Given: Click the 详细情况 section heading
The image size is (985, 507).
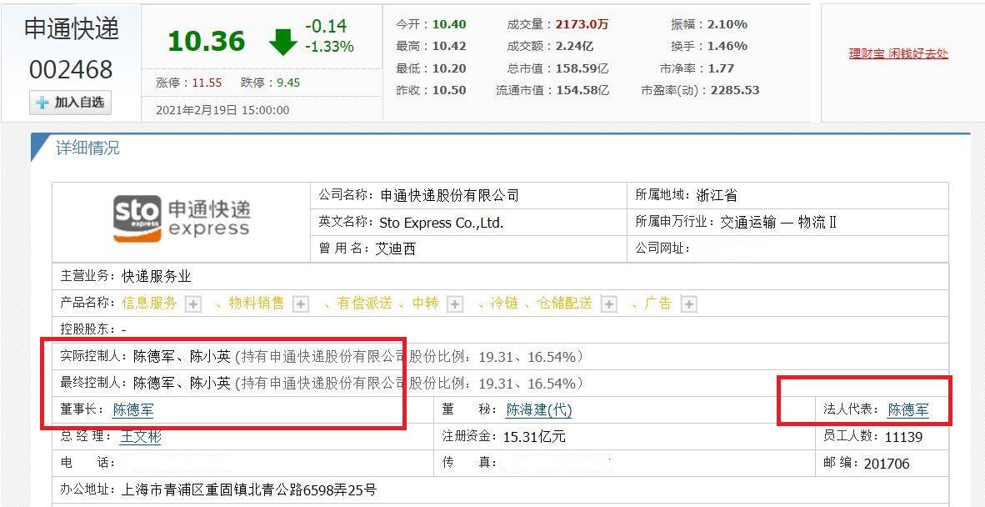Looking at the screenshot, I should pos(87,148).
